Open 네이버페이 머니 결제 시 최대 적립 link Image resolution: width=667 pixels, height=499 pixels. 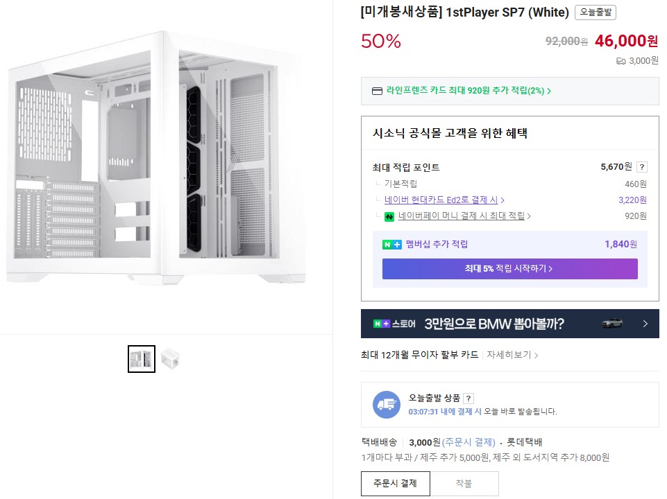(x=464, y=216)
